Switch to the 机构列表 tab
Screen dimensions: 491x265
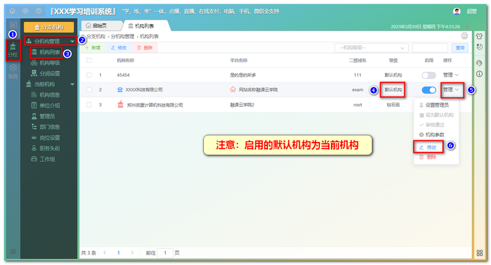[144, 26]
